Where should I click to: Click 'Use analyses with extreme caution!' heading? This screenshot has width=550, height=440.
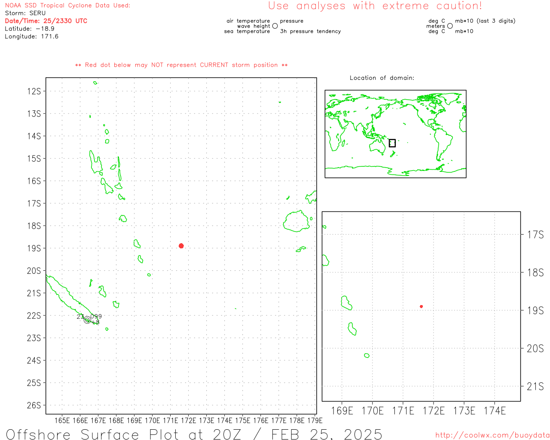pos(375,6)
